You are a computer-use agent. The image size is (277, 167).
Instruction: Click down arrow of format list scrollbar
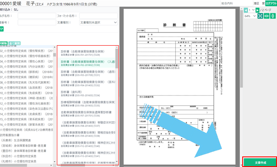point(117,162)
